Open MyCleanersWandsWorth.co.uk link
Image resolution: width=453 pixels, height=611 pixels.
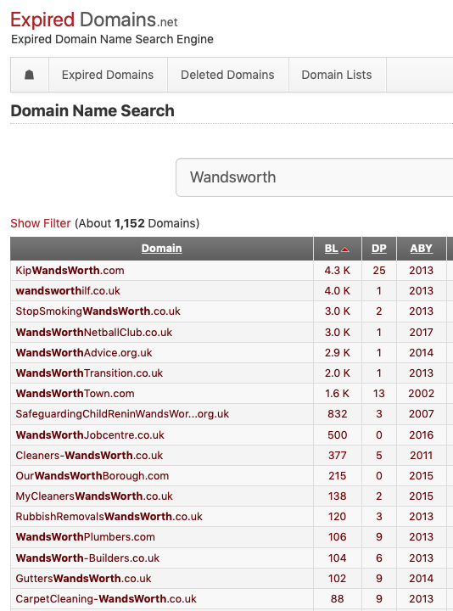tap(94, 496)
